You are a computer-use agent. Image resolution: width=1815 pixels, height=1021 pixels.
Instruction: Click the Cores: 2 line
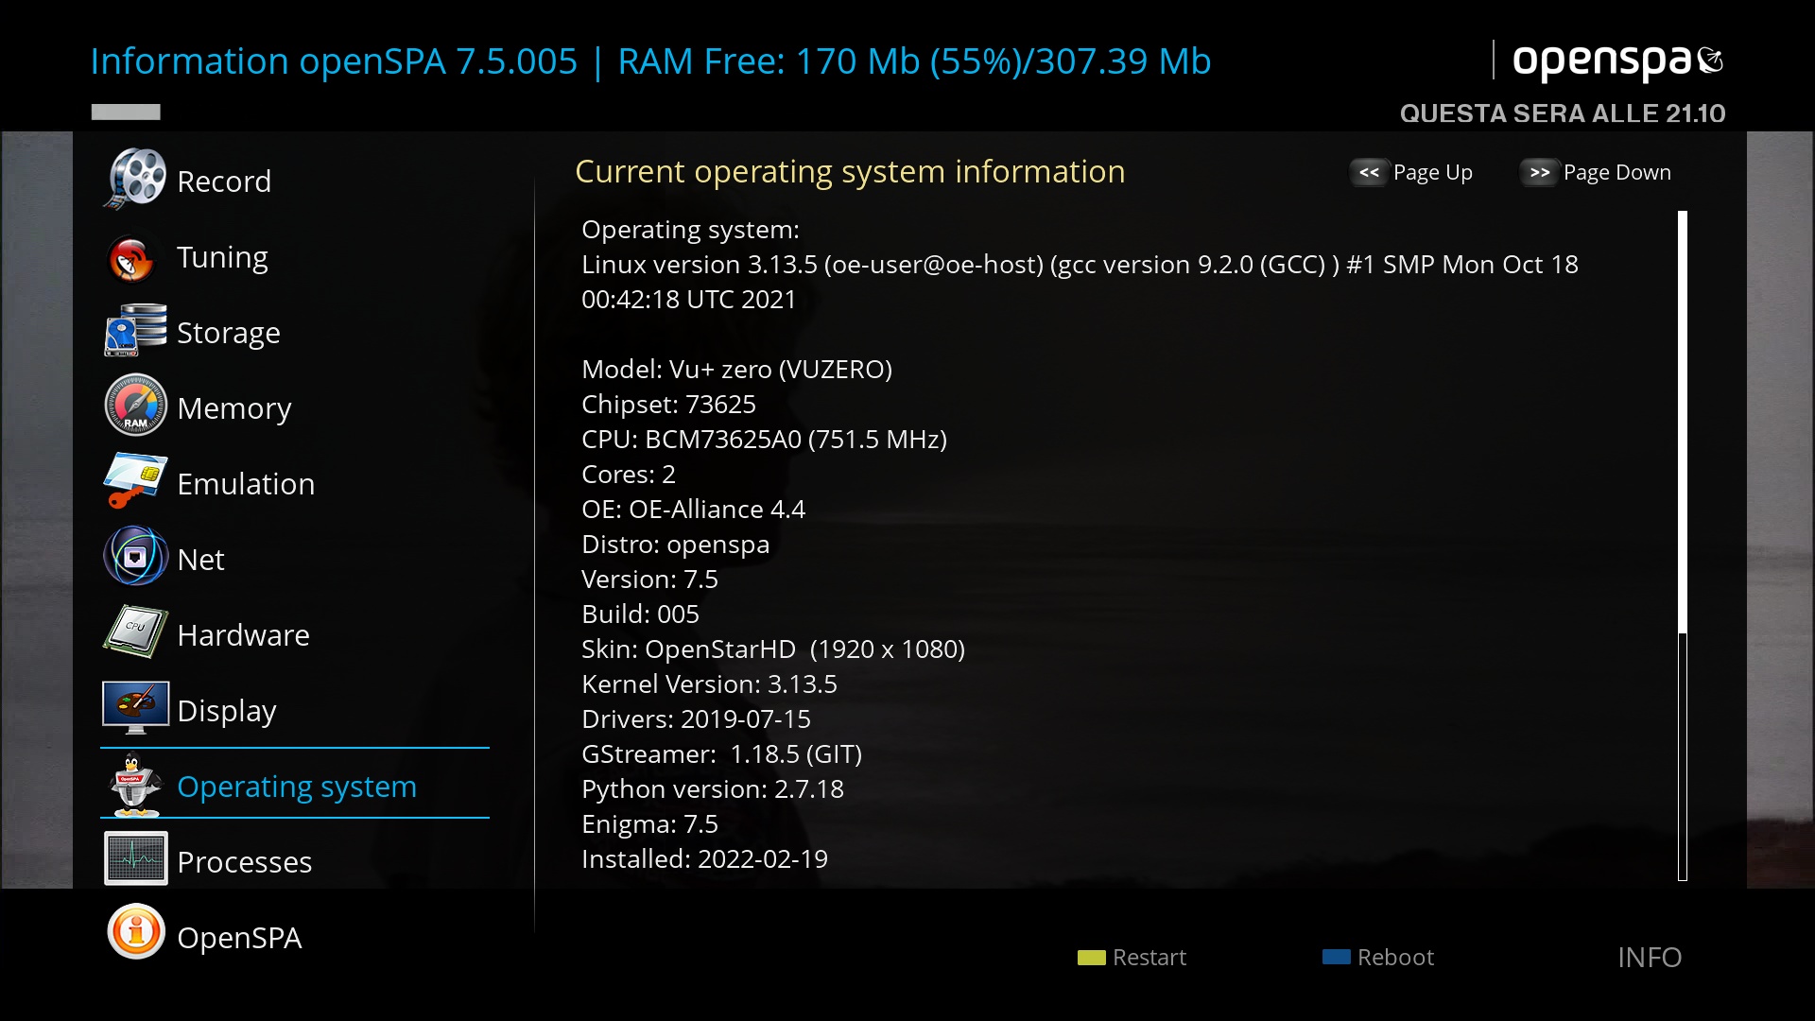click(629, 474)
